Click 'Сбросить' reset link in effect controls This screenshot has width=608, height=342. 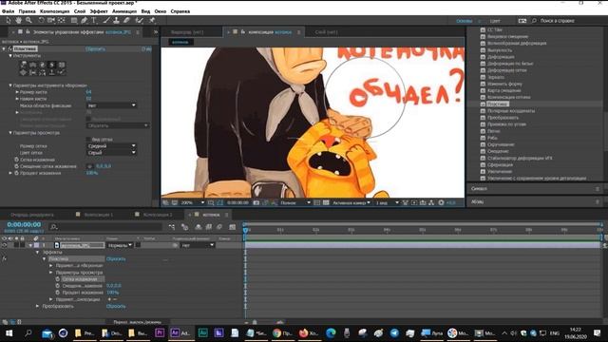click(95, 48)
